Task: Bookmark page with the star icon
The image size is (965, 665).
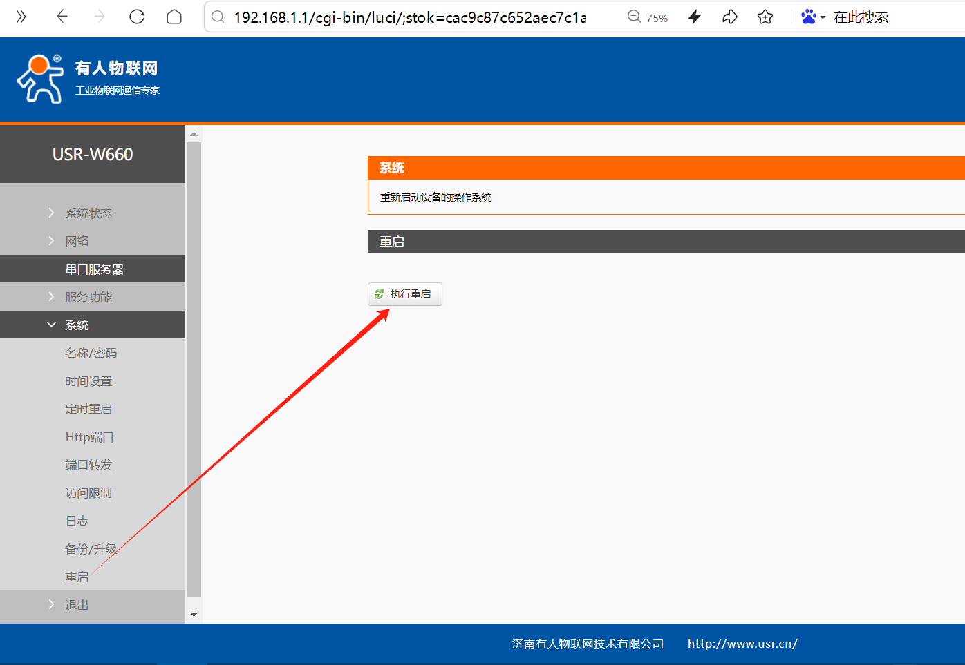Action: click(x=765, y=17)
